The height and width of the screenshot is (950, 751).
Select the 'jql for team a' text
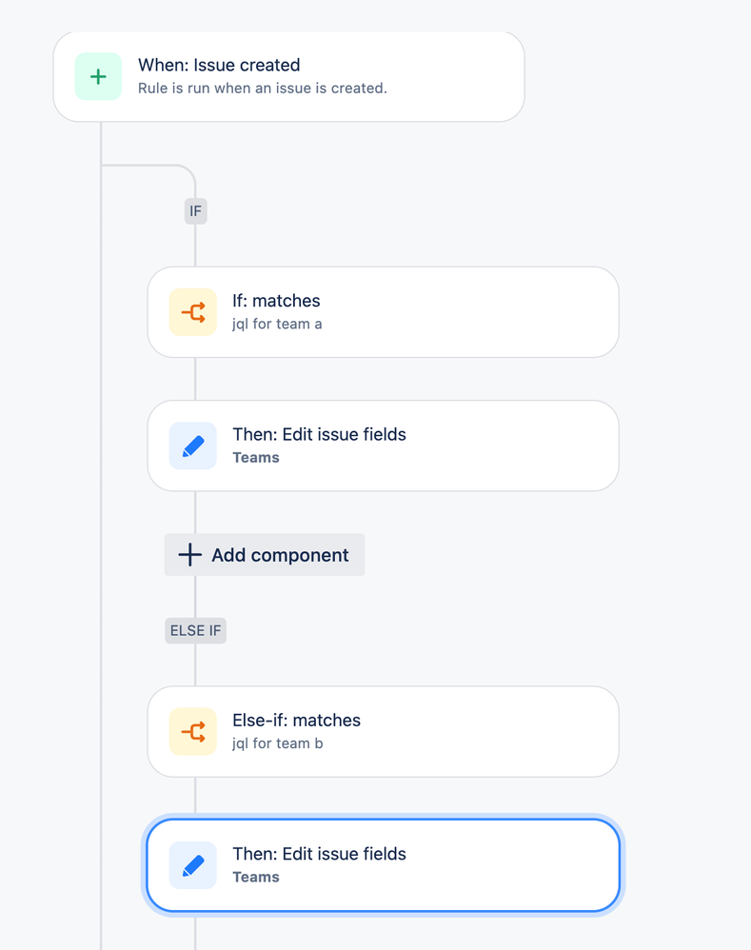(x=277, y=325)
